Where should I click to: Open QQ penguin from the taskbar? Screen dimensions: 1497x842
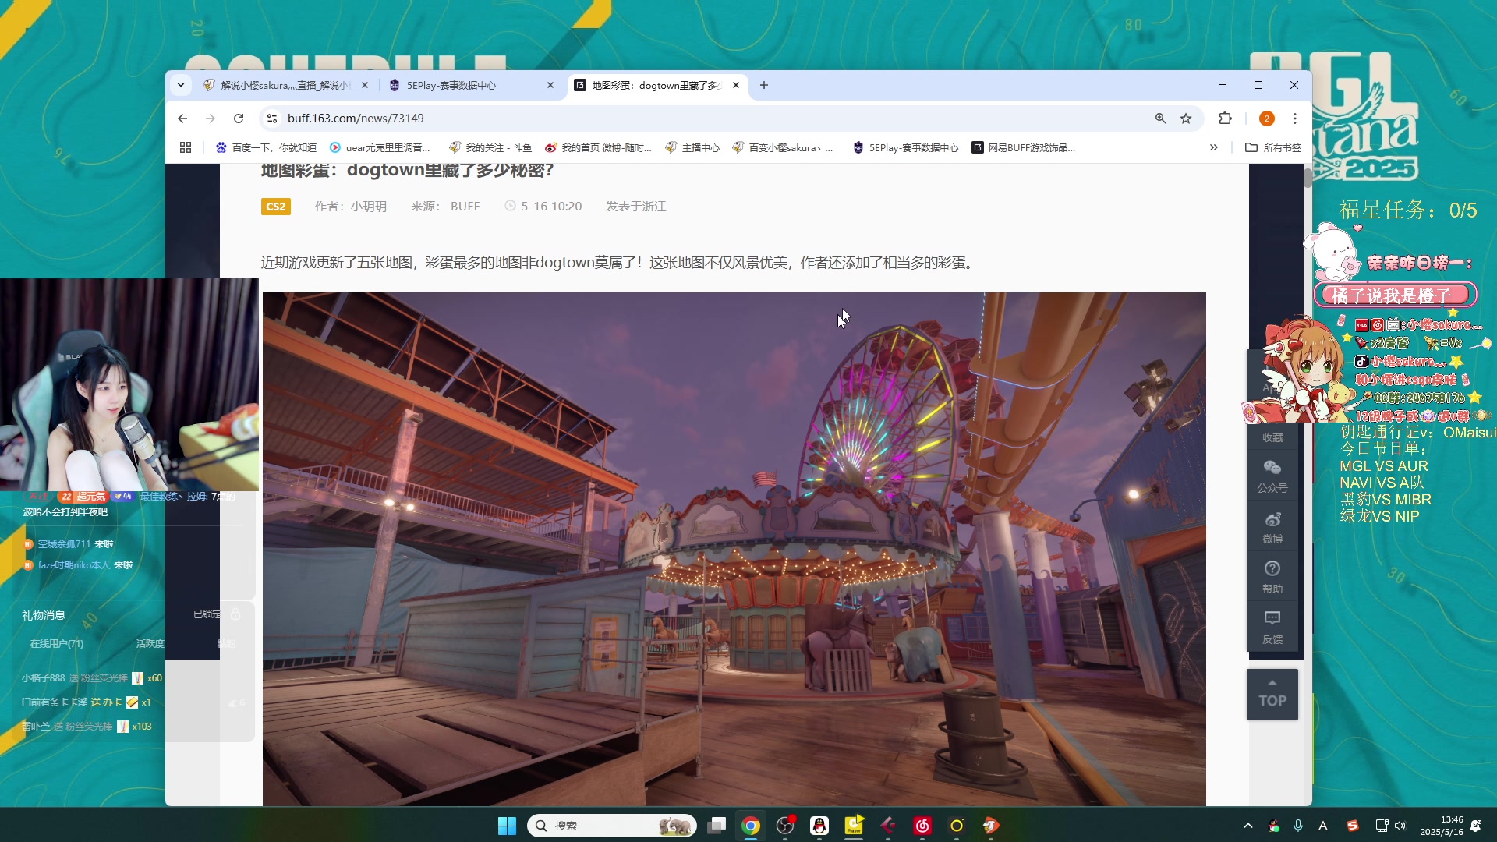pyautogui.click(x=819, y=826)
